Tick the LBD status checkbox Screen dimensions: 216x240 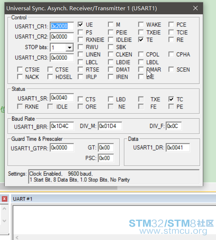(111, 99)
